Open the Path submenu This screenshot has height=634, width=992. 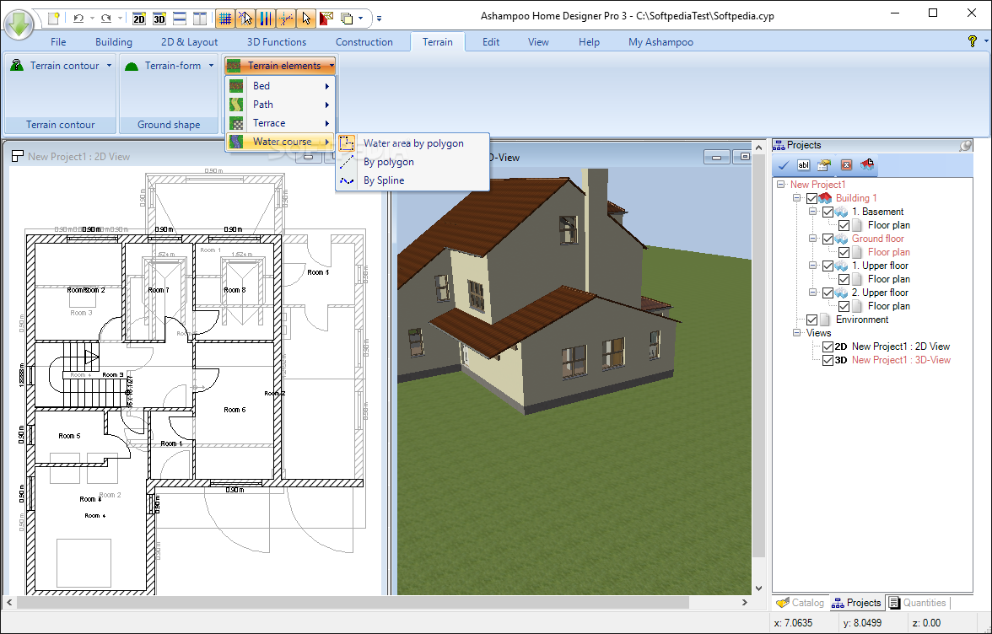click(x=280, y=105)
